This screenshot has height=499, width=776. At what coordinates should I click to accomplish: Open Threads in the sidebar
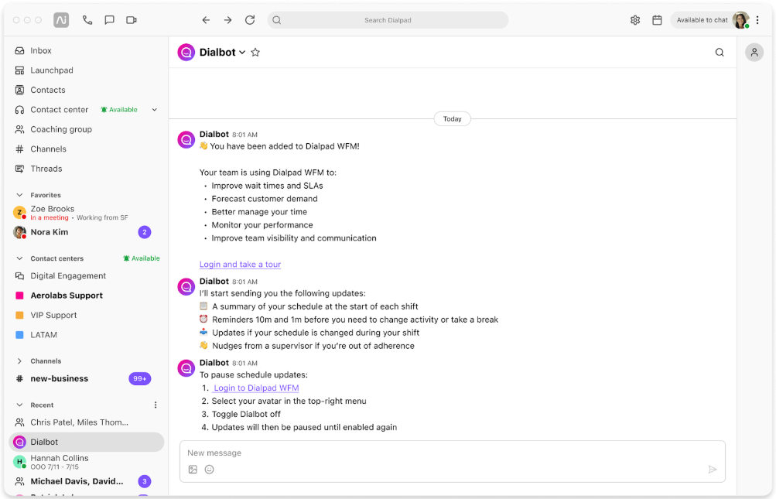click(x=87, y=169)
